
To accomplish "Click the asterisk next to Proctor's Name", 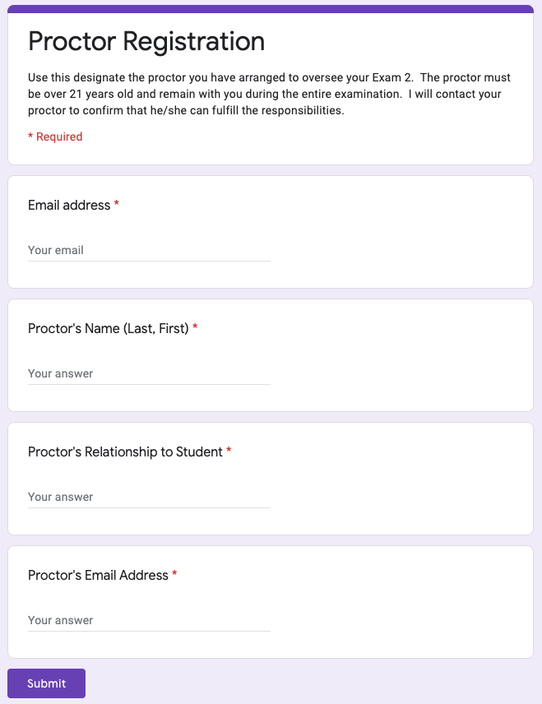I will [195, 328].
